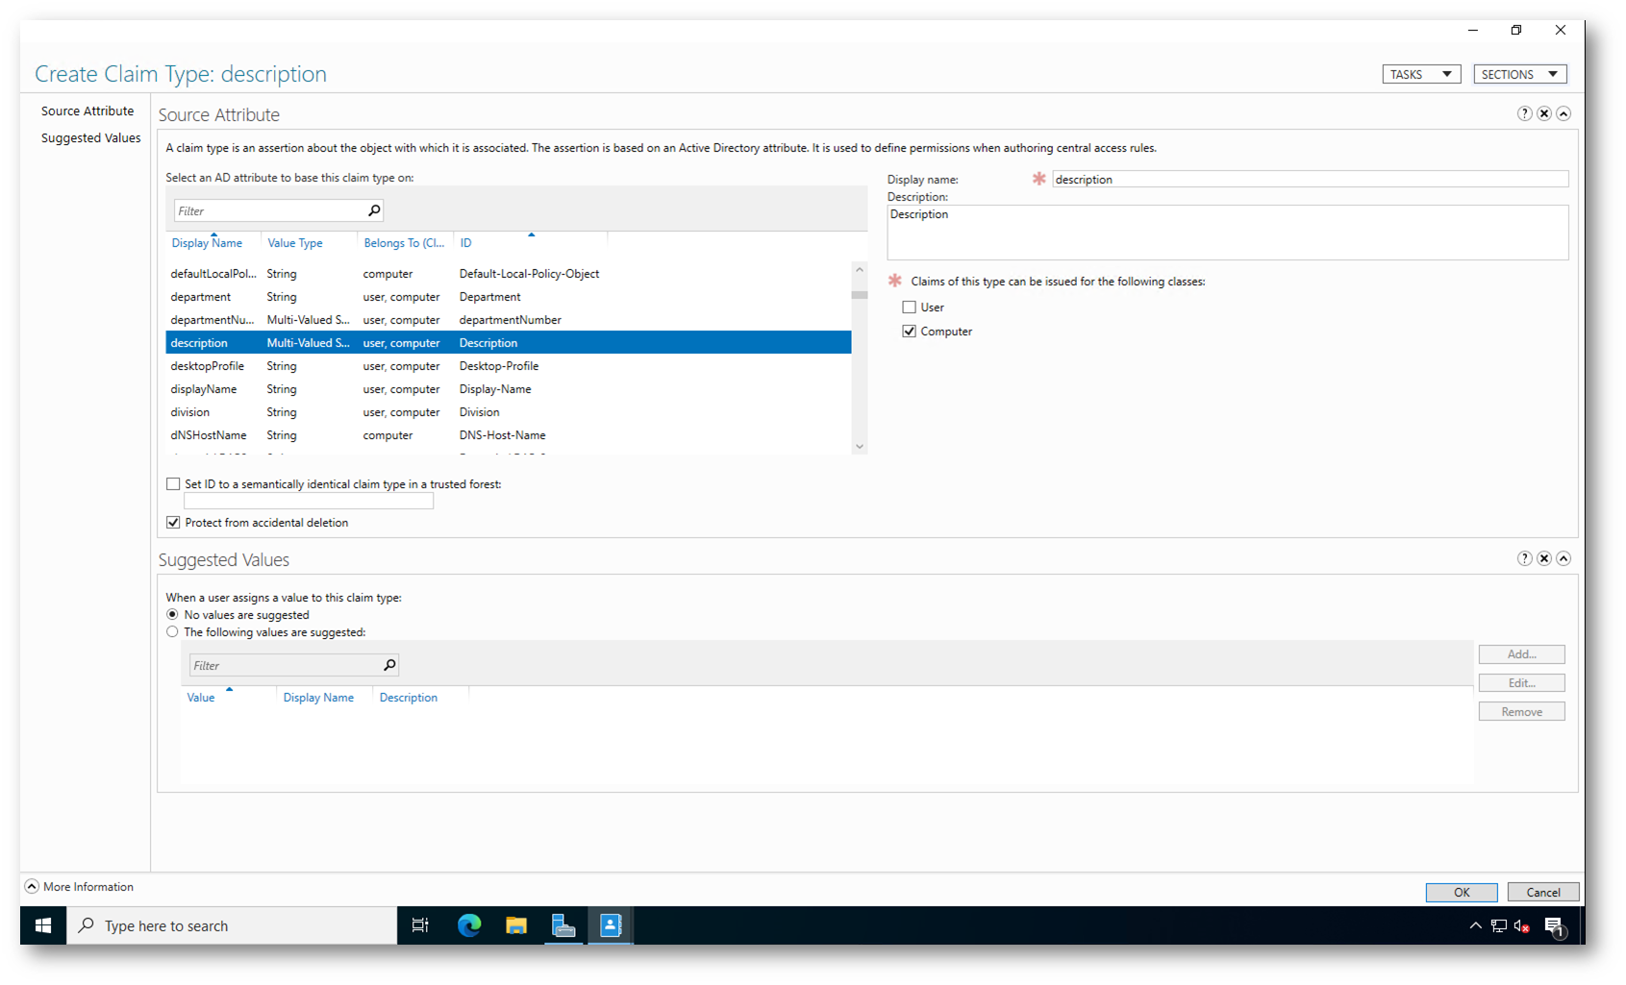This screenshot has width=1626, height=985.
Task: Uncheck the Computer class checkbox
Action: pyautogui.click(x=909, y=332)
